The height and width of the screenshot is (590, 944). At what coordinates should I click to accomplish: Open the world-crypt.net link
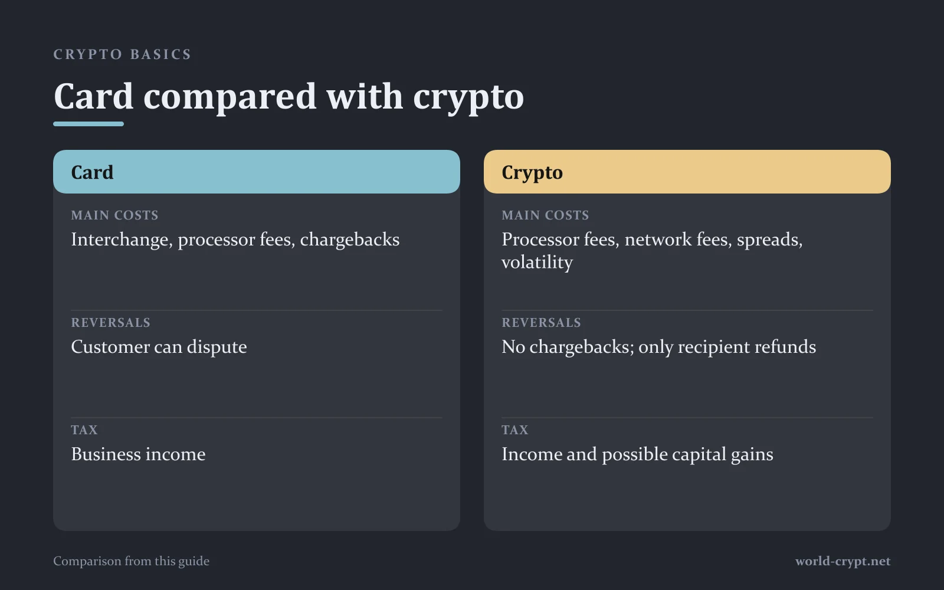843,561
